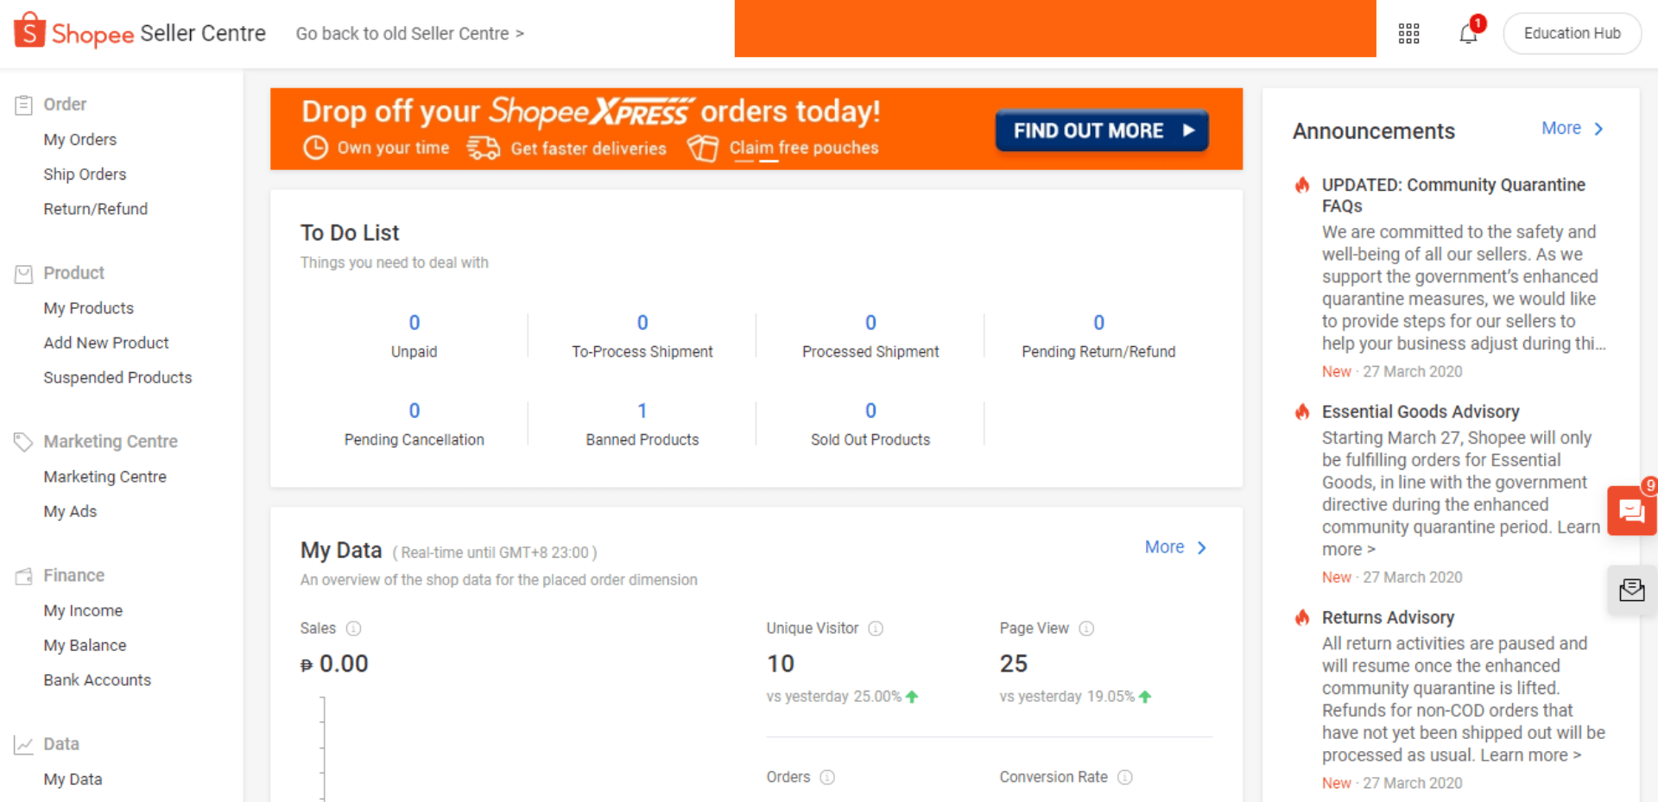Open the chat bubble widget

pos(1631,511)
